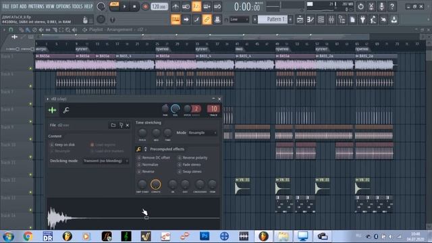The image size is (432, 243).
Task: Open the TOOLS menu
Action: pos(77,6)
